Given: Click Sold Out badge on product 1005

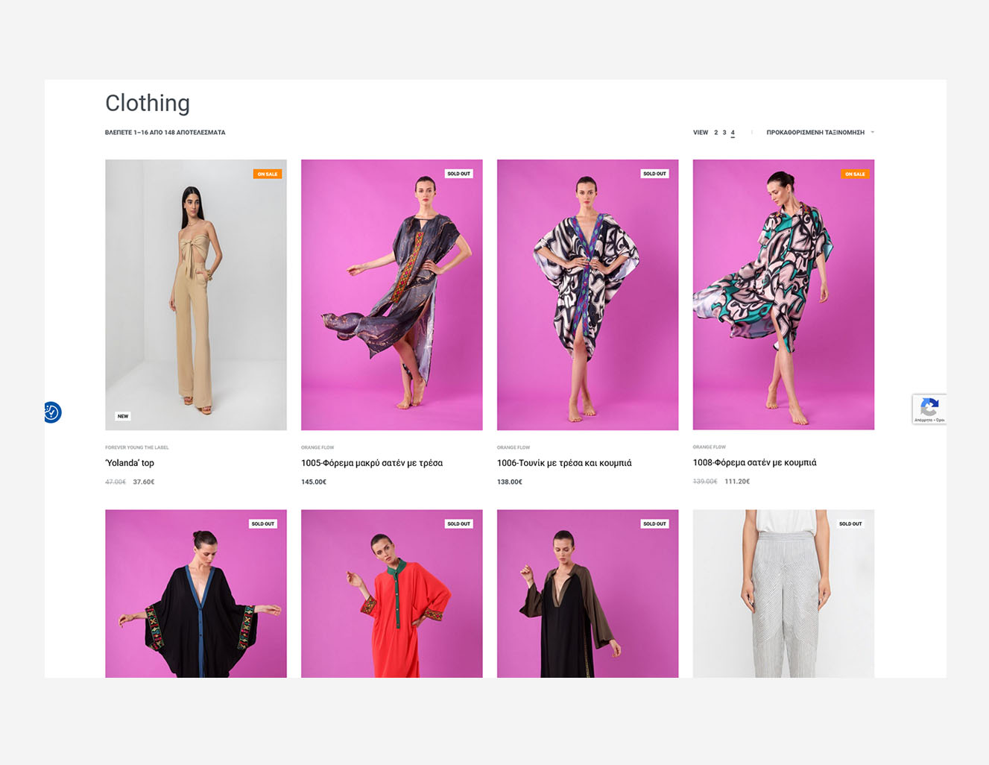Looking at the screenshot, I should pyautogui.click(x=458, y=174).
